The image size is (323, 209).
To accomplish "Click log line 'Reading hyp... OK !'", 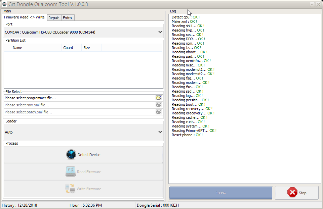I will pyautogui.click(x=188, y=30).
